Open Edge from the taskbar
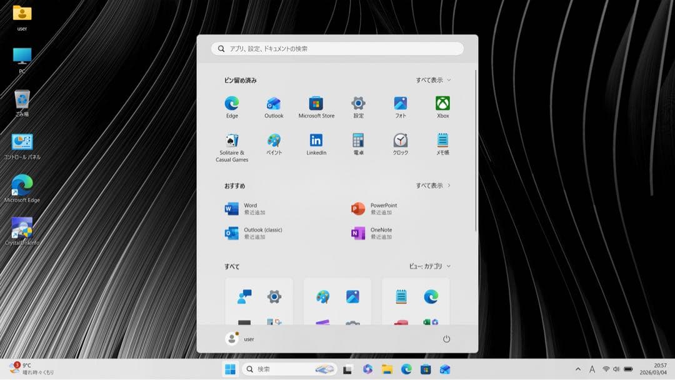Viewport: 675px width, 380px height. (x=406, y=369)
